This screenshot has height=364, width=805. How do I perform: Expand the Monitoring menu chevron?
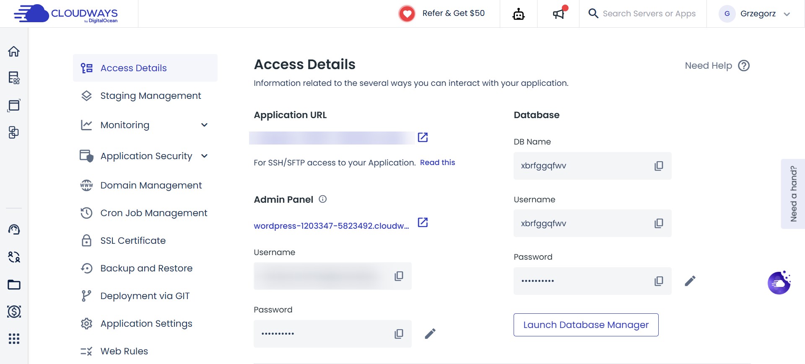pos(204,125)
